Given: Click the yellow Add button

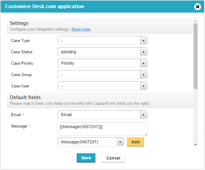Looking at the screenshot, I should point(136,142).
